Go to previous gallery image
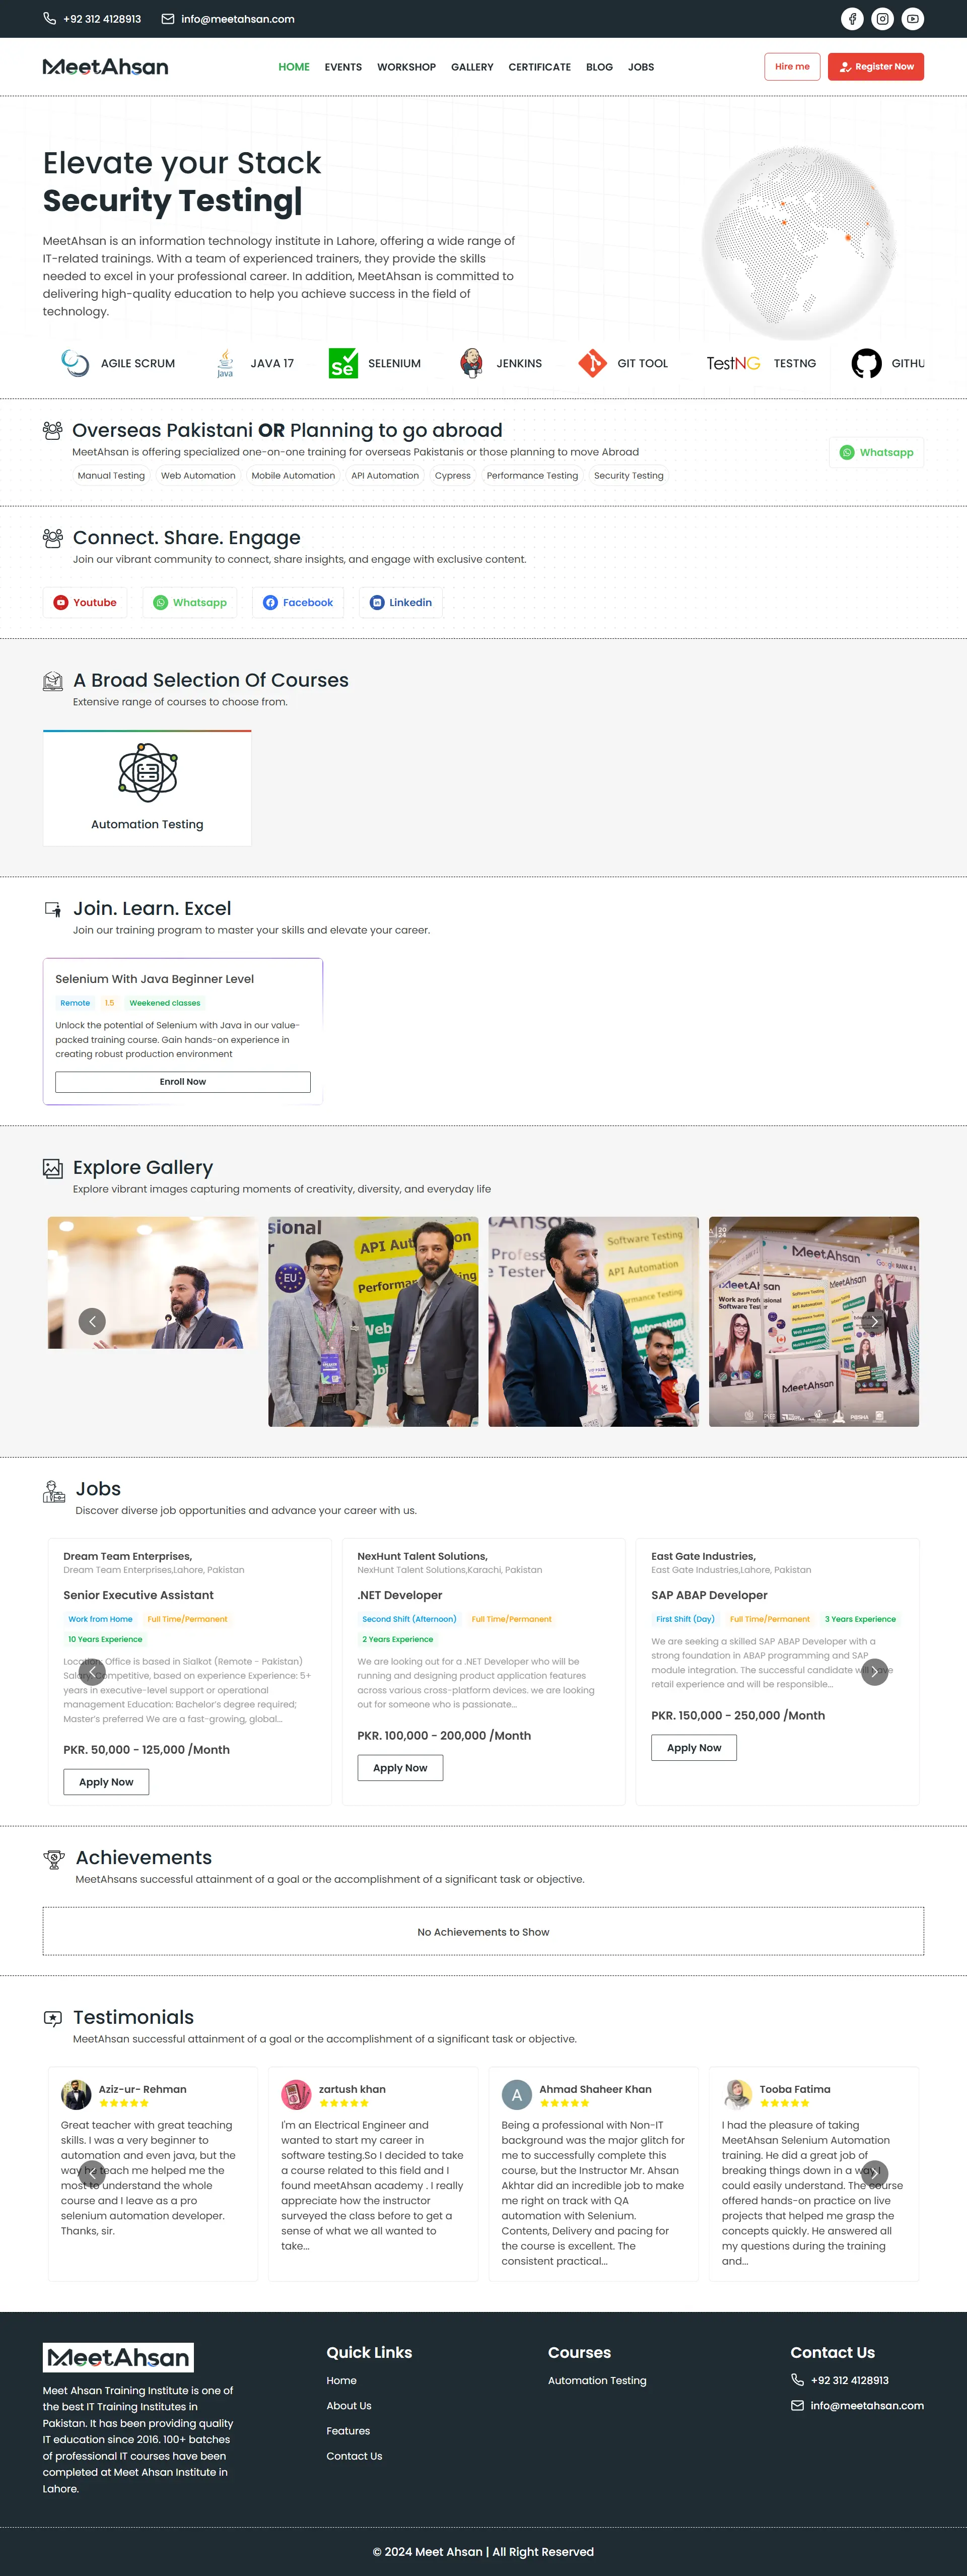 [92, 1321]
